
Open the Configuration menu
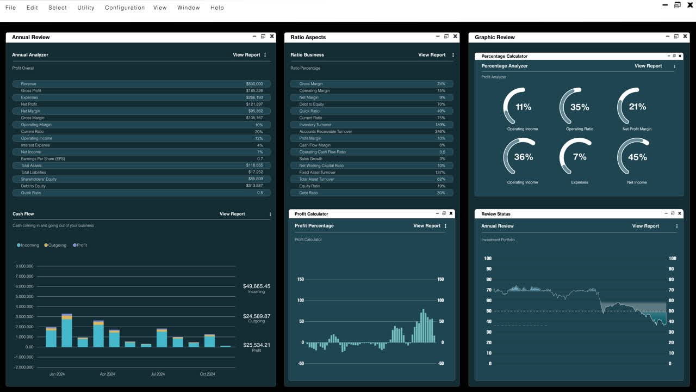(x=125, y=8)
